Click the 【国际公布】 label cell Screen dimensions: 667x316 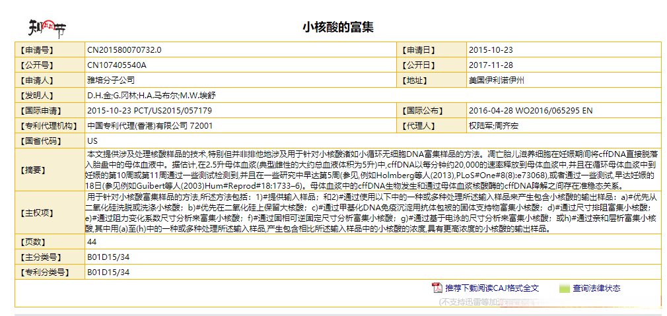click(x=431, y=110)
